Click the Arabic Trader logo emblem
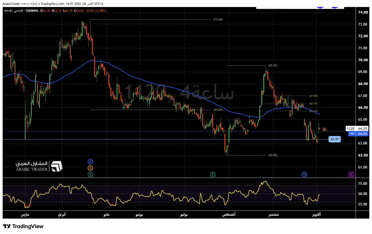This screenshot has height=234, width=372. [x=57, y=166]
